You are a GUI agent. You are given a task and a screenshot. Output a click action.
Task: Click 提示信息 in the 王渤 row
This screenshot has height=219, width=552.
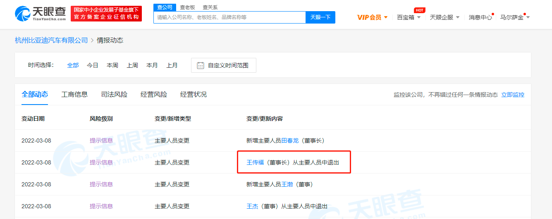[101, 184]
